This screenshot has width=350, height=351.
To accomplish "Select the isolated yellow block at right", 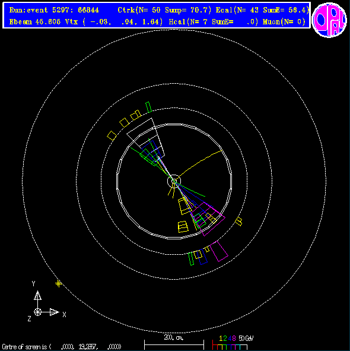I will pyautogui.click(x=238, y=221).
